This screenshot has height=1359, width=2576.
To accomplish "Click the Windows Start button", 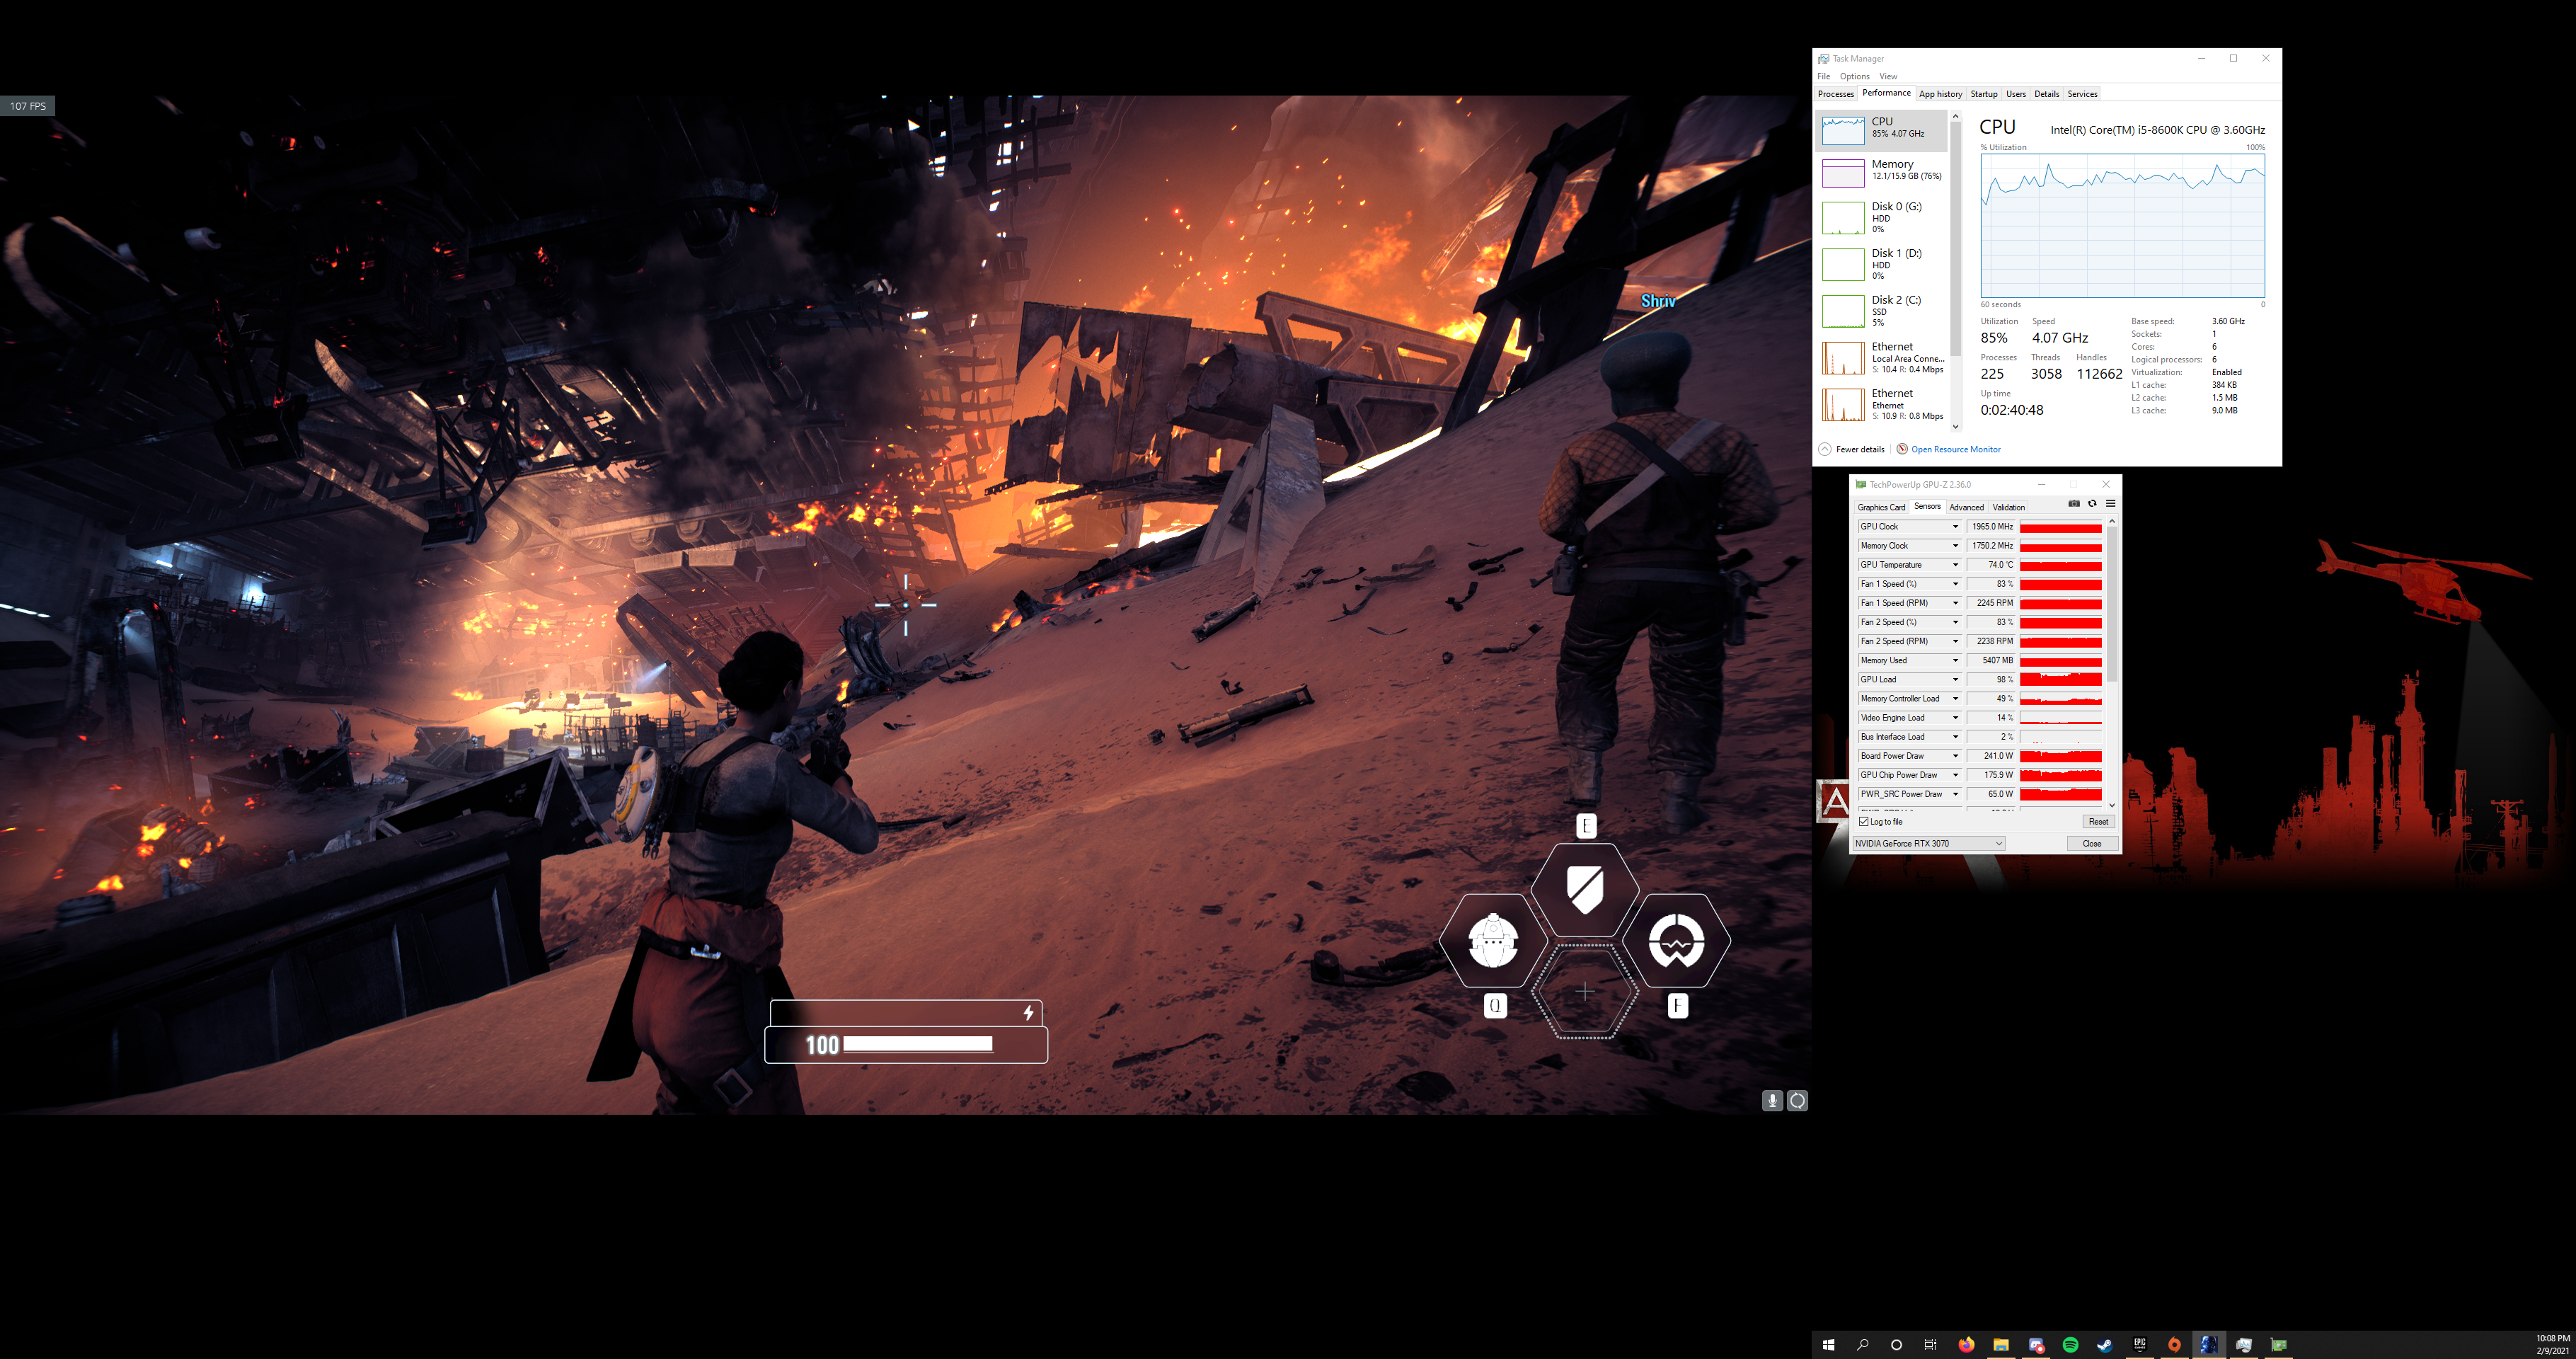I will [1828, 1345].
